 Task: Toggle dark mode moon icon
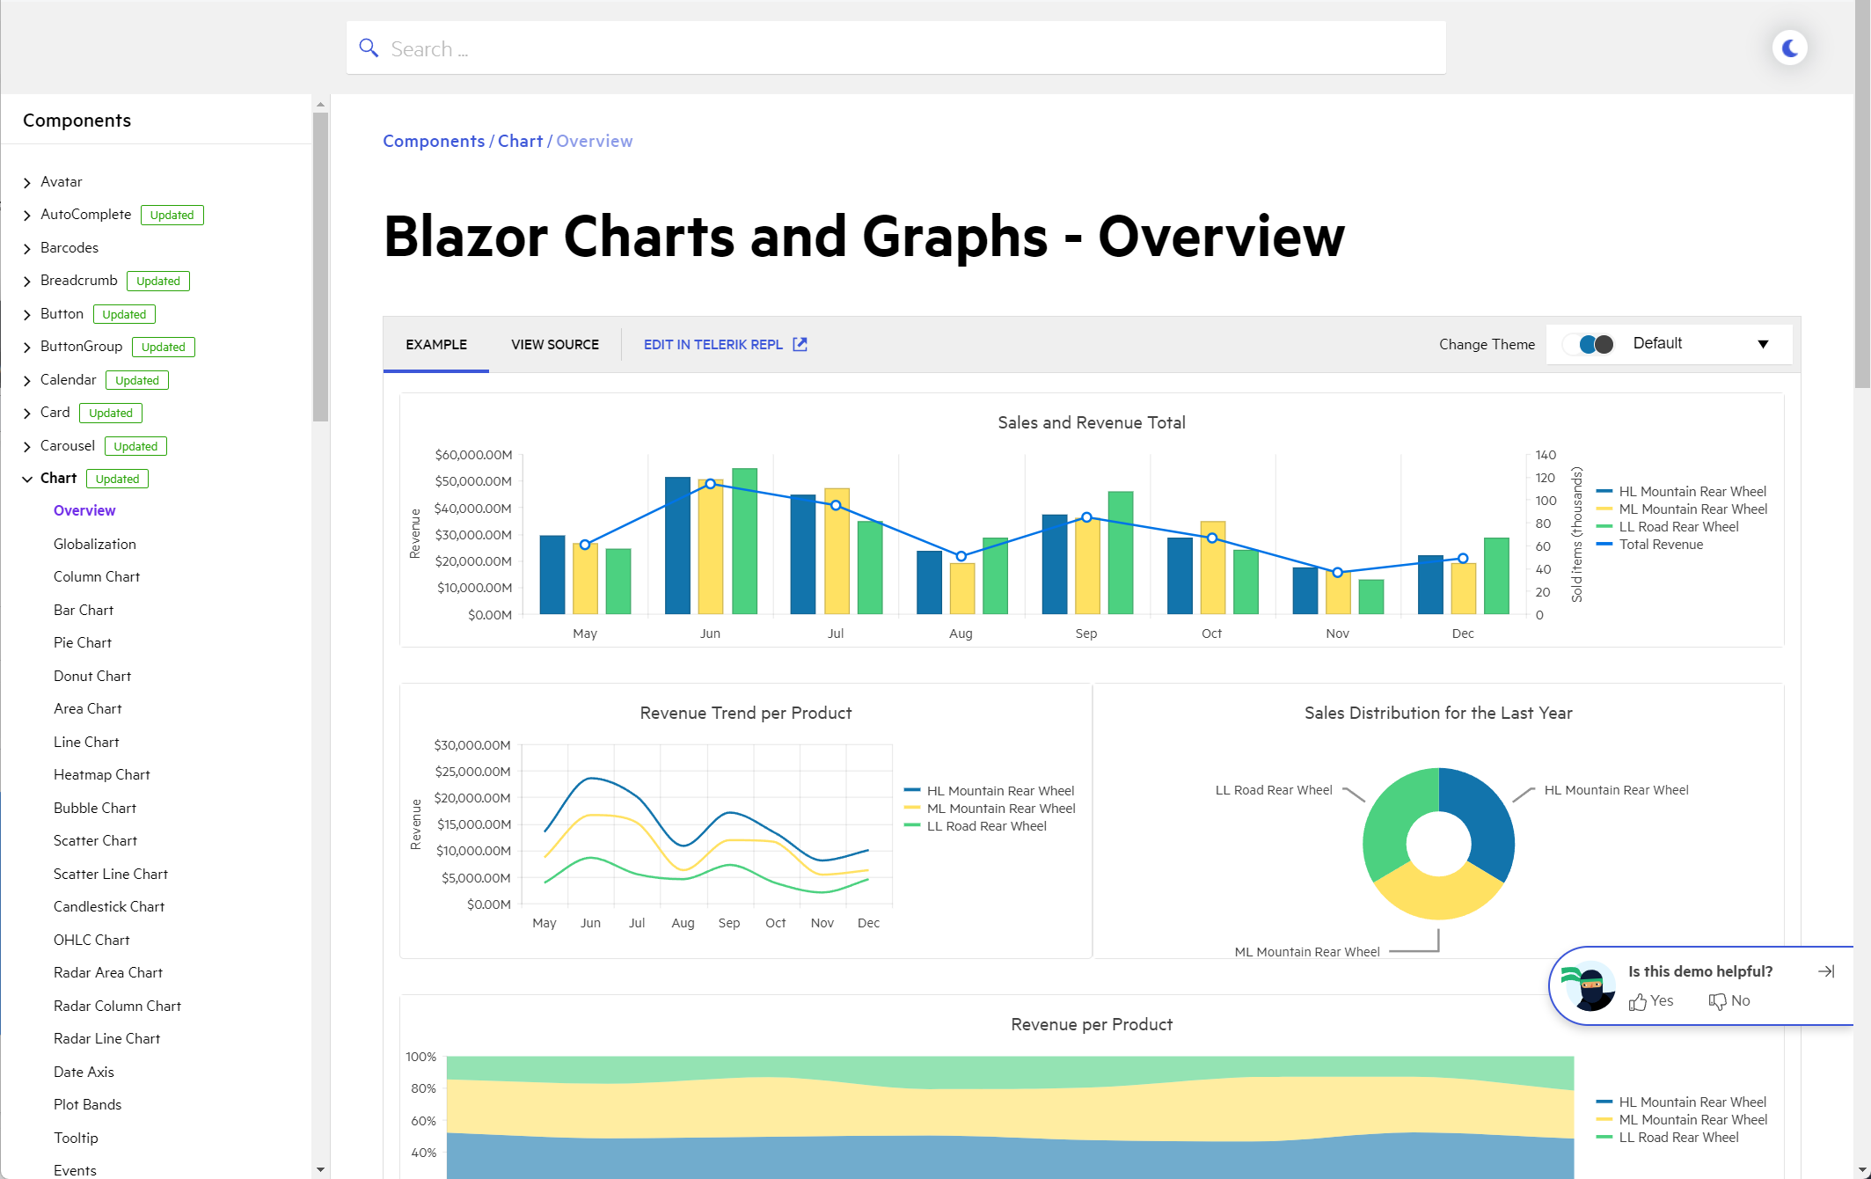[x=1789, y=48]
